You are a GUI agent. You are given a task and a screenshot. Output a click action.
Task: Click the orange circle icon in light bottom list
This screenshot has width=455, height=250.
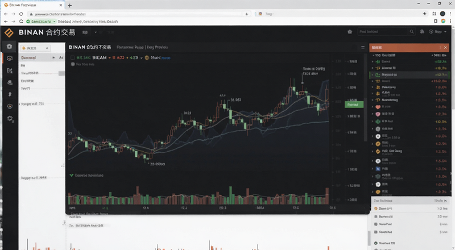pyautogui.click(x=376, y=209)
